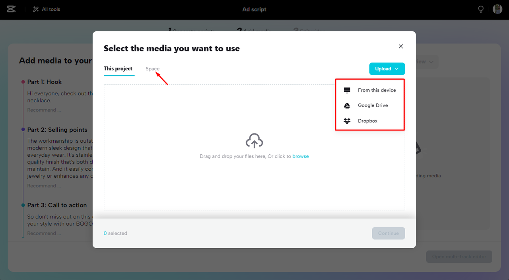
Task: Click the drag and drop upload area
Action: 254,147
